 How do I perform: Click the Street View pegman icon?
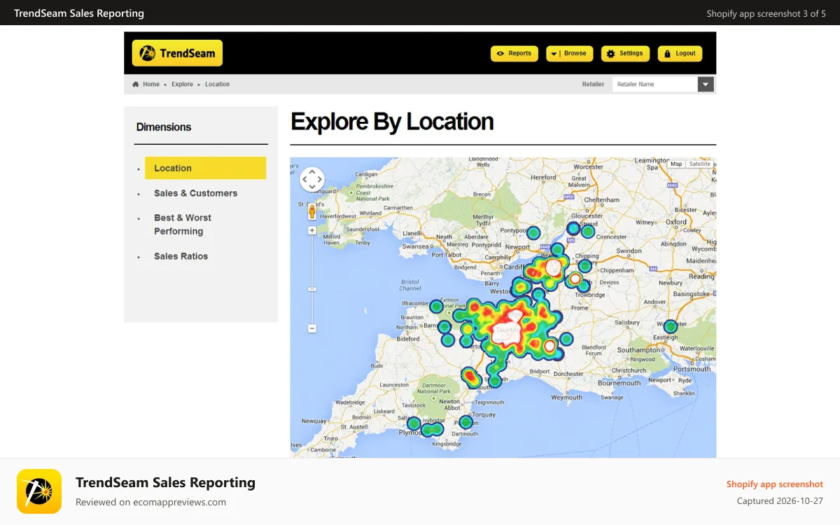click(x=312, y=211)
